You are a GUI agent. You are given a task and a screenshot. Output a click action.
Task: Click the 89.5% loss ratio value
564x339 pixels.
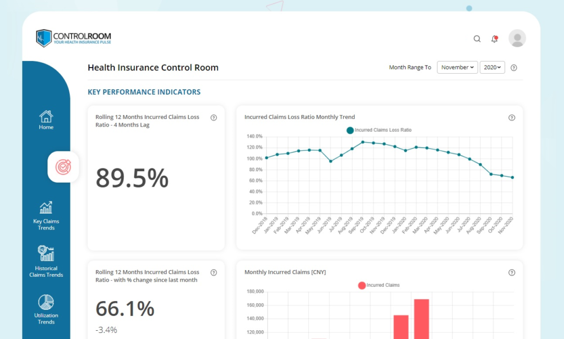132,178
